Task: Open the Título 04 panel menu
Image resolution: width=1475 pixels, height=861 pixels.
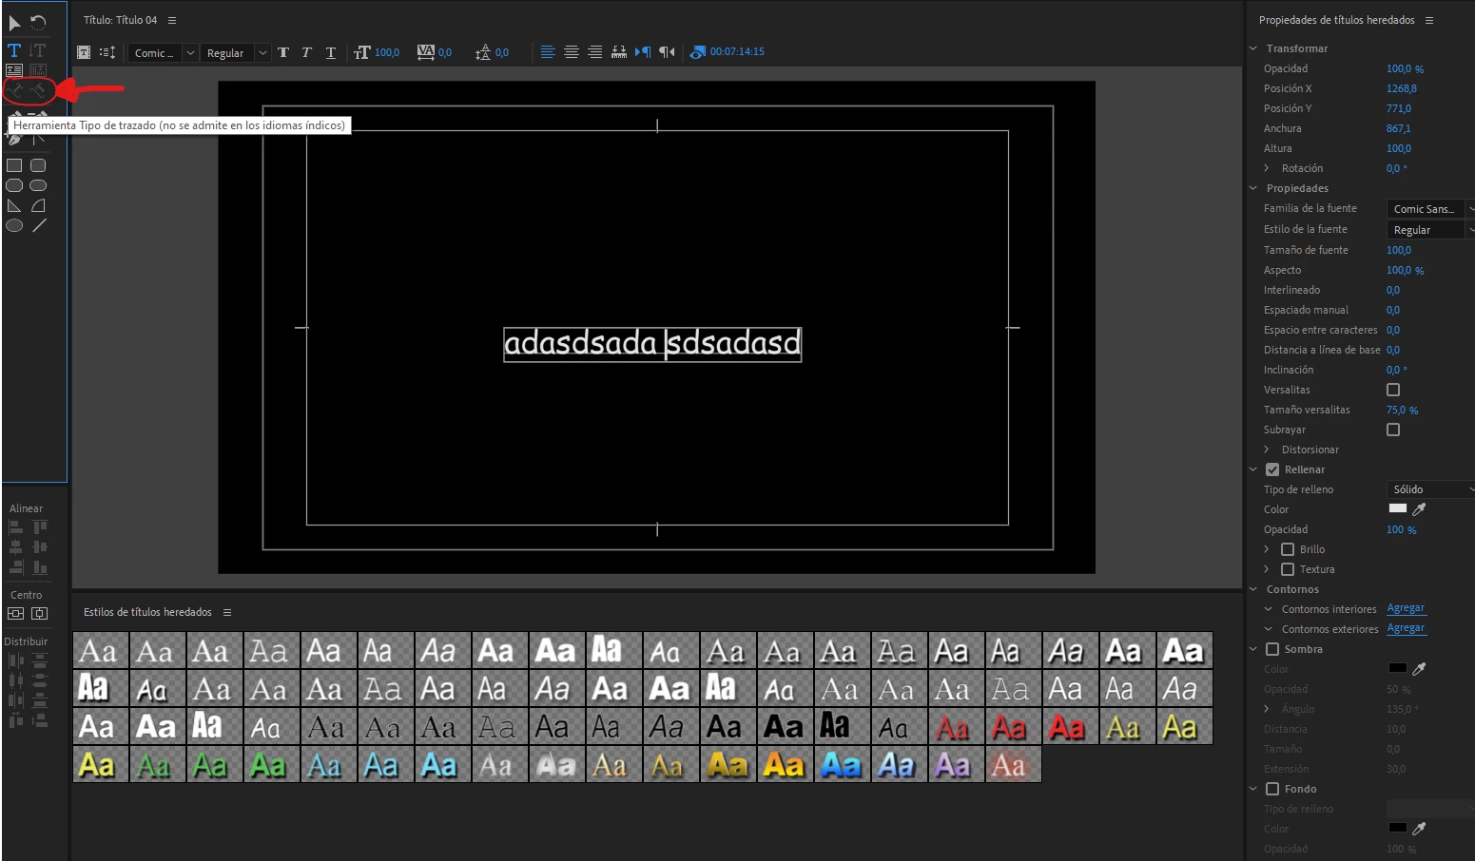Action: (172, 20)
